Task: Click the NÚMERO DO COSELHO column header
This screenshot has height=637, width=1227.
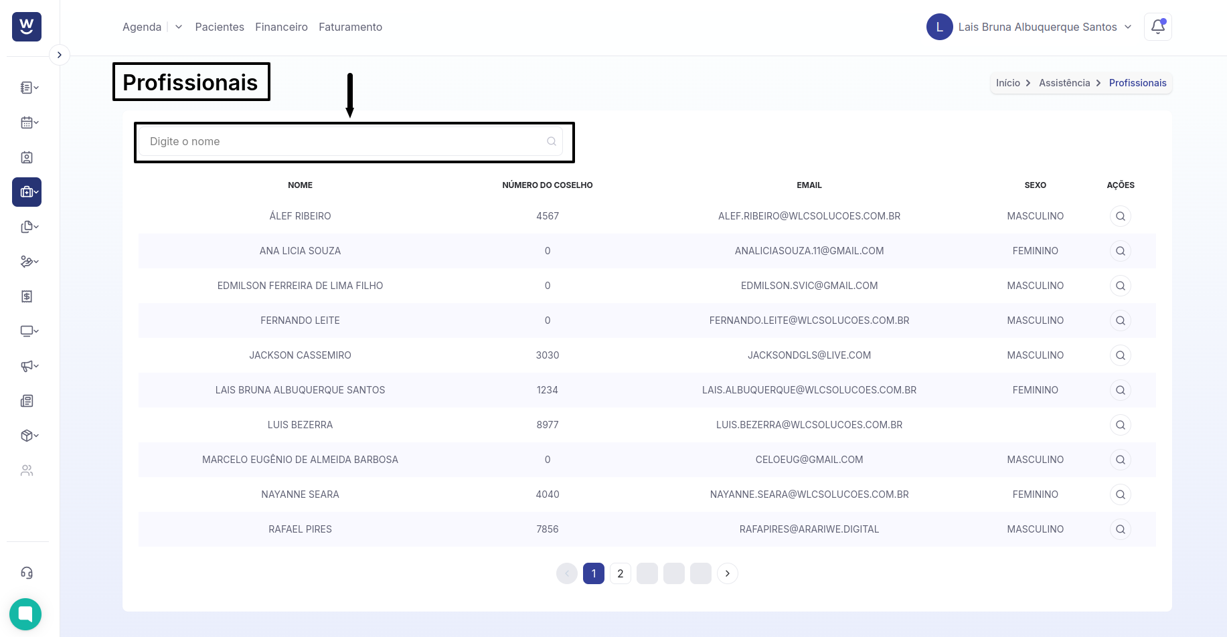Action: point(548,185)
